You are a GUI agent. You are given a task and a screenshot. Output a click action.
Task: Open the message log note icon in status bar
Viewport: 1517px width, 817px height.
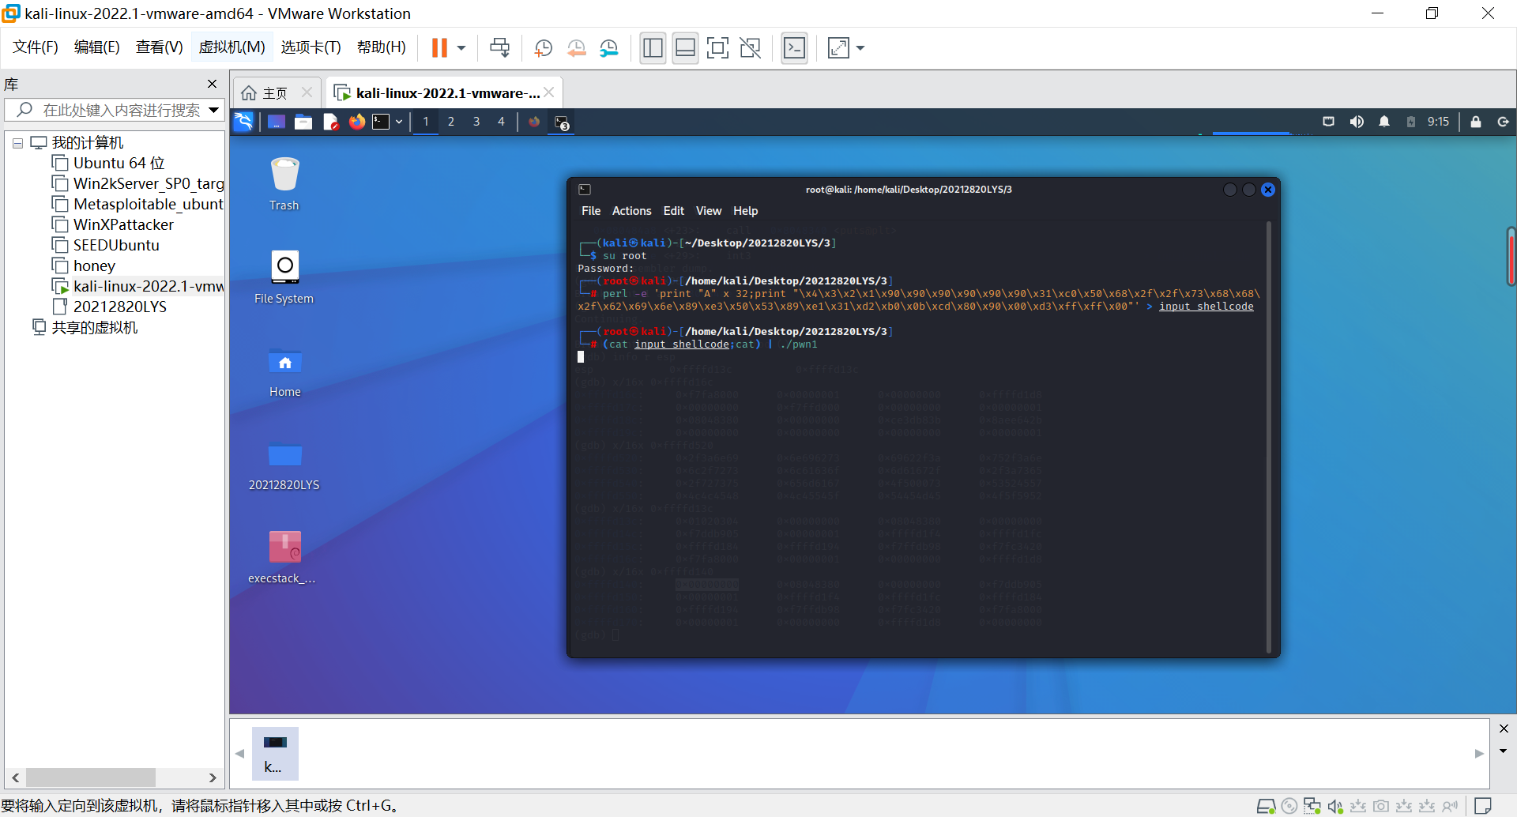click(1483, 806)
